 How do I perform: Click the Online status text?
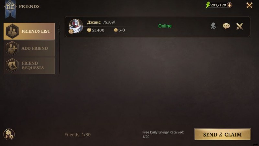[x=165, y=26]
